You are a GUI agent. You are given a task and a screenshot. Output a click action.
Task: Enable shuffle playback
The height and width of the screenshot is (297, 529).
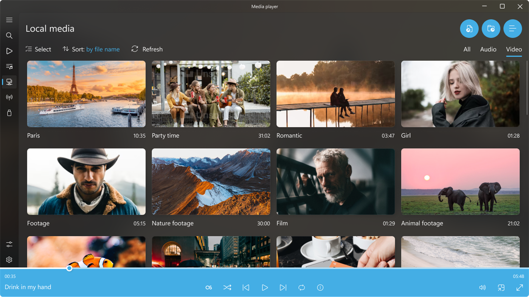(x=227, y=287)
